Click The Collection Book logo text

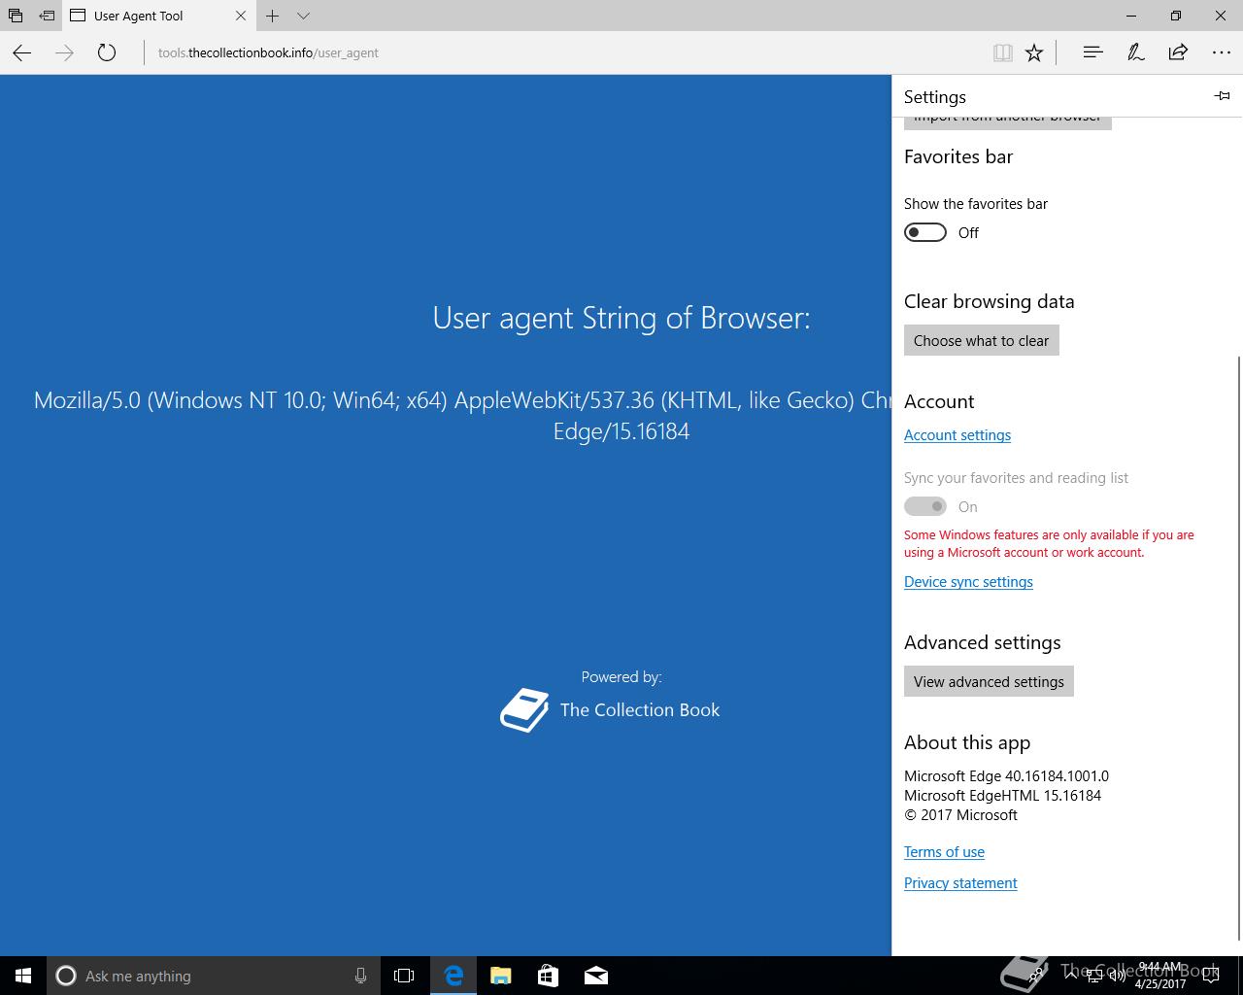[x=640, y=710]
